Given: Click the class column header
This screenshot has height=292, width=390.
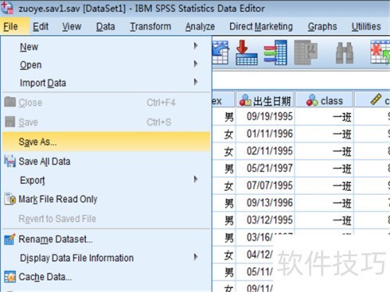Looking at the screenshot, I should point(324,100).
